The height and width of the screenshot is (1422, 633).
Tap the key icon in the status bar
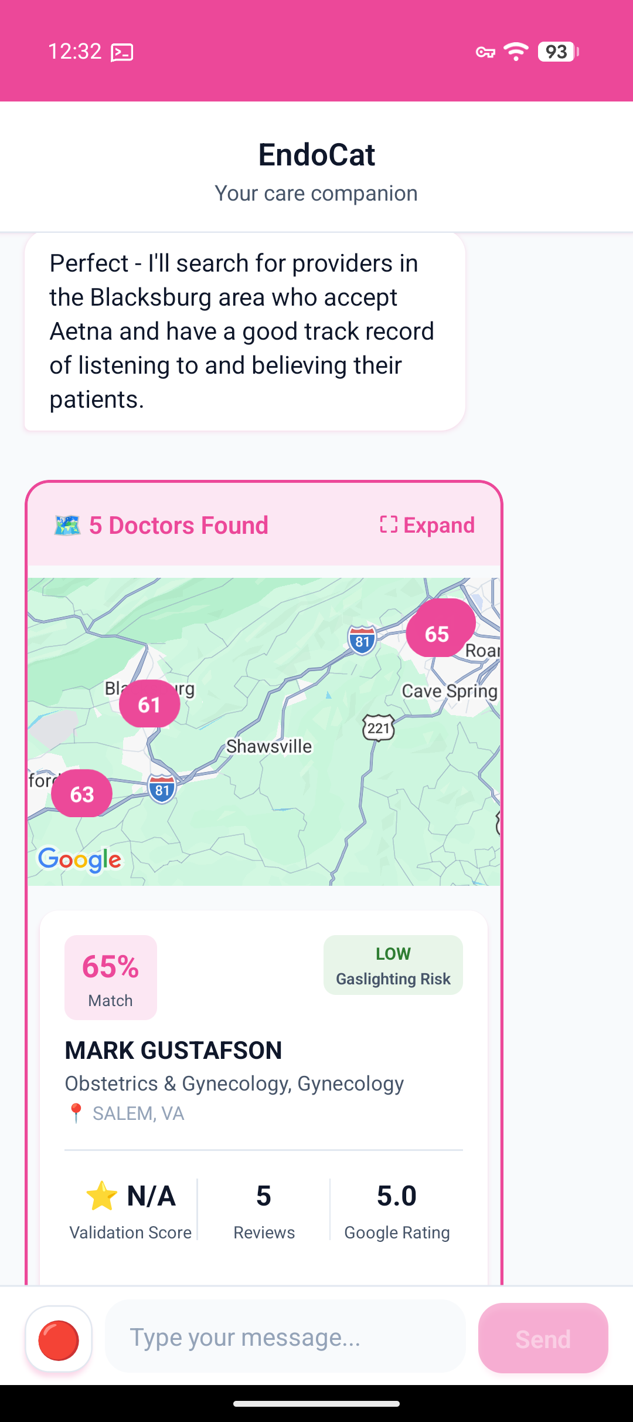[x=485, y=52]
